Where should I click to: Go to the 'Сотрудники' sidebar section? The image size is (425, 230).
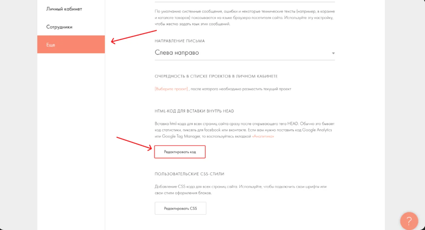click(59, 27)
